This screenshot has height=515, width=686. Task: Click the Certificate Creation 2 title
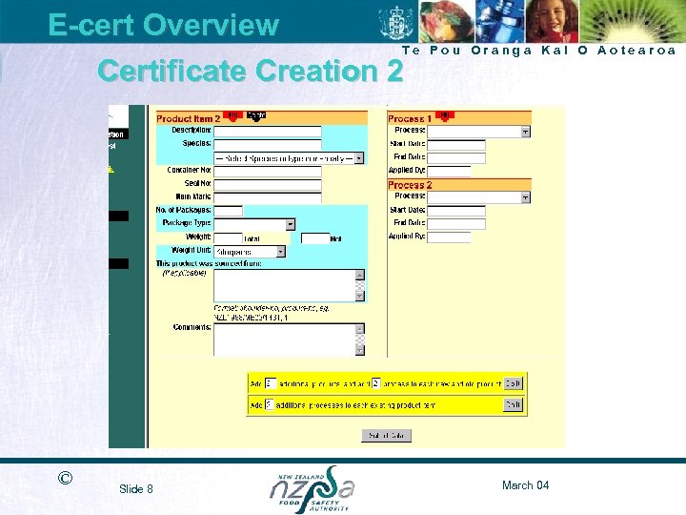click(251, 71)
